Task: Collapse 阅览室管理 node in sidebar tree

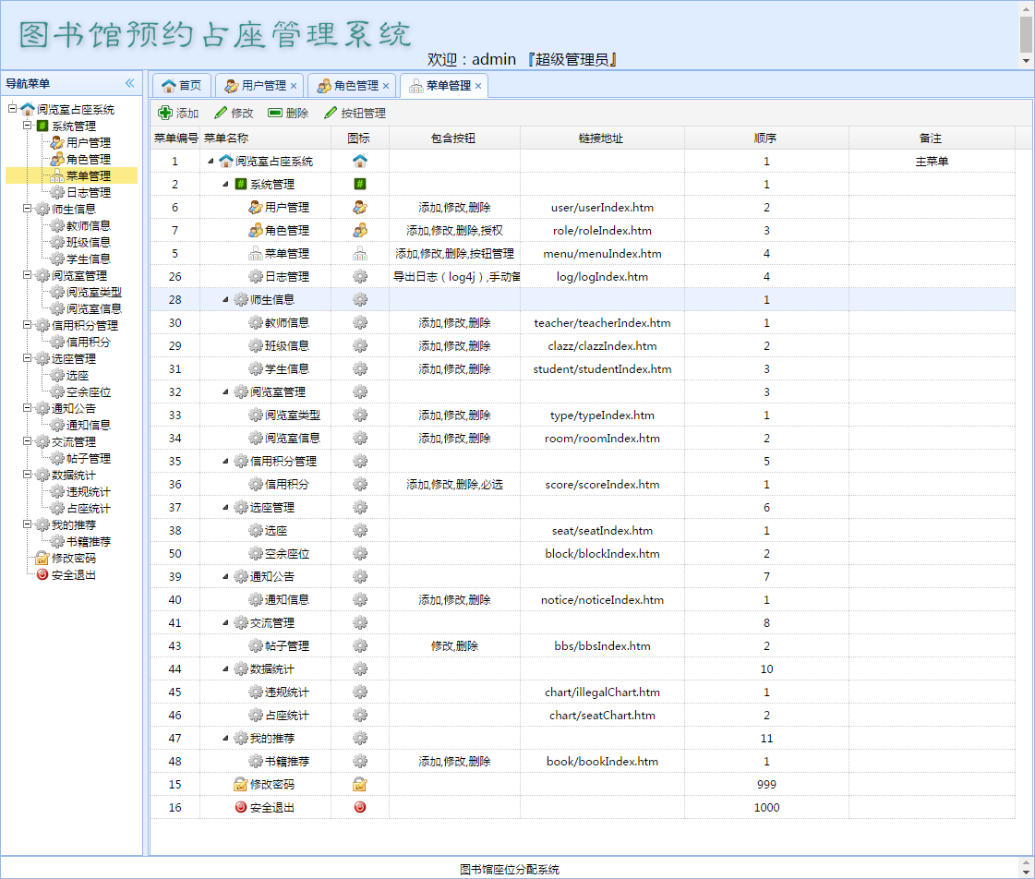Action: tap(27, 274)
